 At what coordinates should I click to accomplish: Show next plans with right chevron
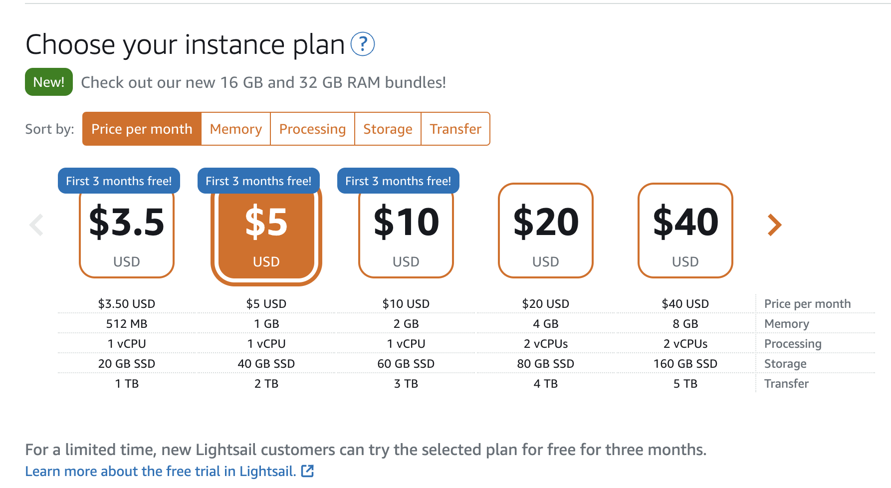pyautogui.click(x=774, y=225)
